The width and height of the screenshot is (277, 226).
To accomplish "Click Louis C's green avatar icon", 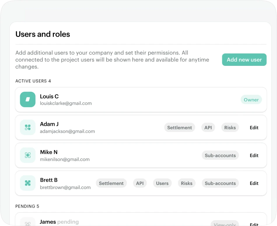I will pyautogui.click(x=28, y=100).
